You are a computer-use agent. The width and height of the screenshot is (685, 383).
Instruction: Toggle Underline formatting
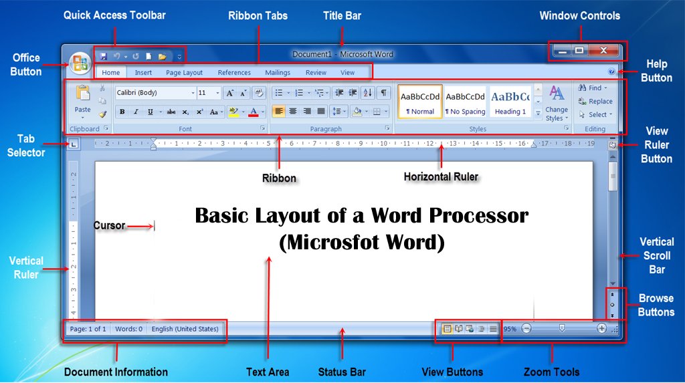pyautogui.click(x=150, y=112)
